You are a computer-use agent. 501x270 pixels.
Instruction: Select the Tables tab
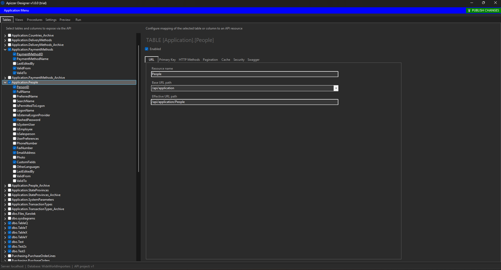7,20
